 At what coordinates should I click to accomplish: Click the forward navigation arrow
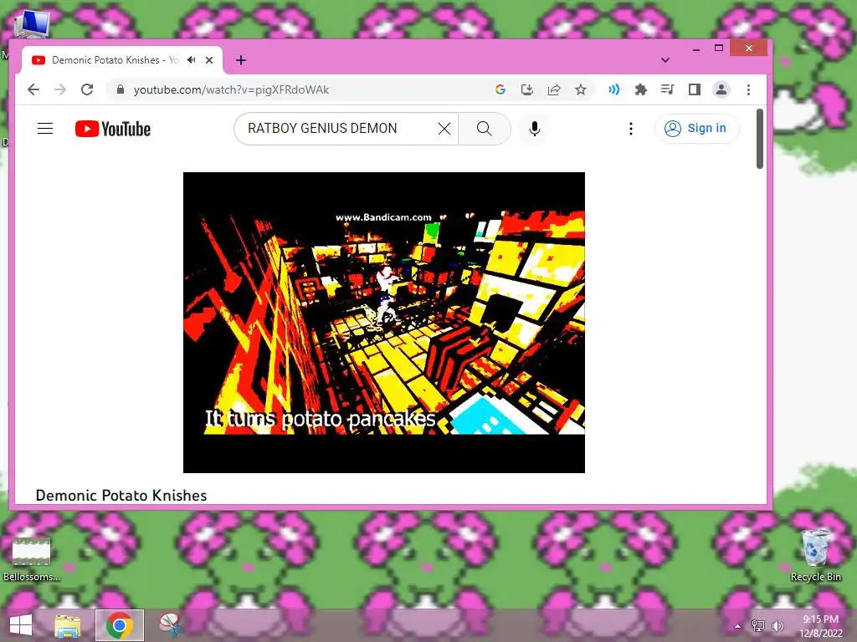click(x=60, y=89)
